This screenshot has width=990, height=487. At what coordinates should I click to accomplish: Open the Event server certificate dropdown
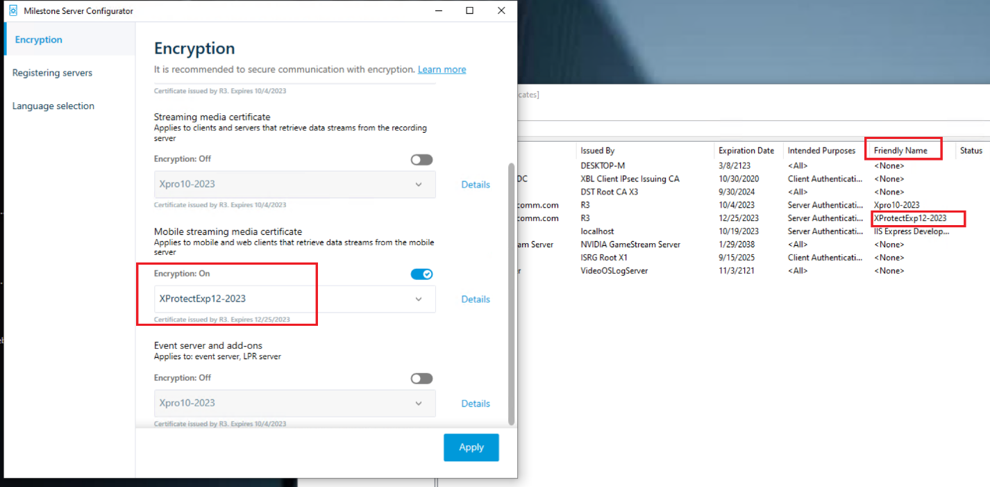[419, 403]
